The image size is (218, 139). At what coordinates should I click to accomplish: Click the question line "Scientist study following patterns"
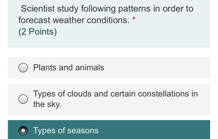(86, 9)
